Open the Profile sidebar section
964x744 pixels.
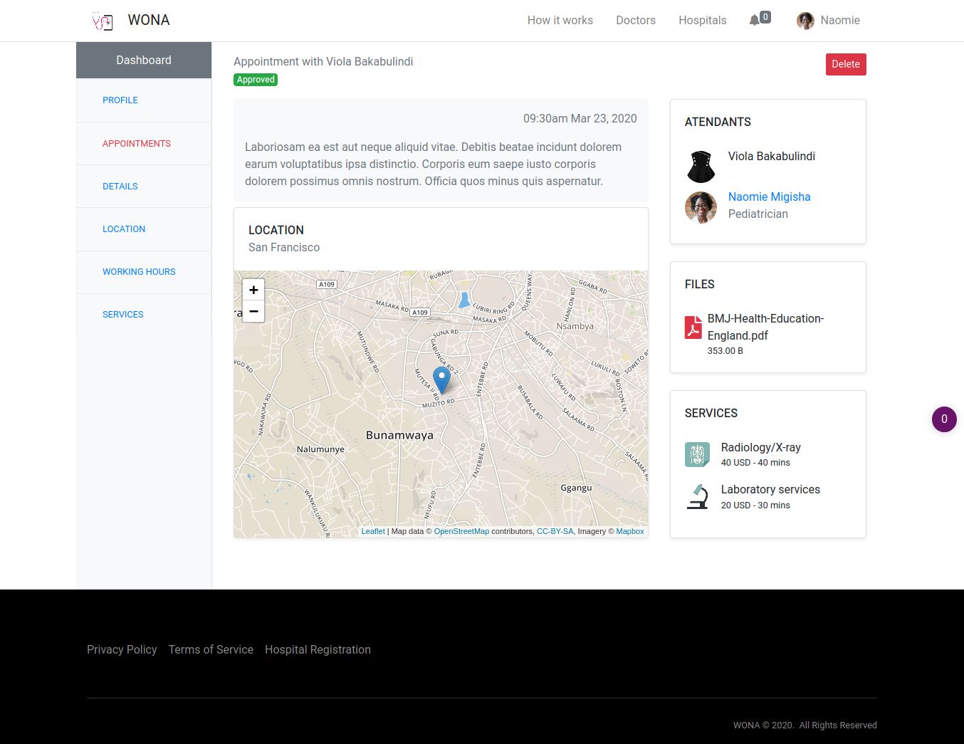(120, 100)
